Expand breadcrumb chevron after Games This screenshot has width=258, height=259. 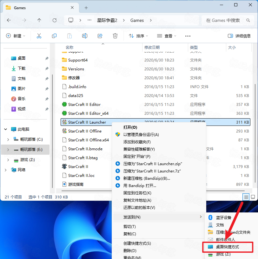(151, 20)
